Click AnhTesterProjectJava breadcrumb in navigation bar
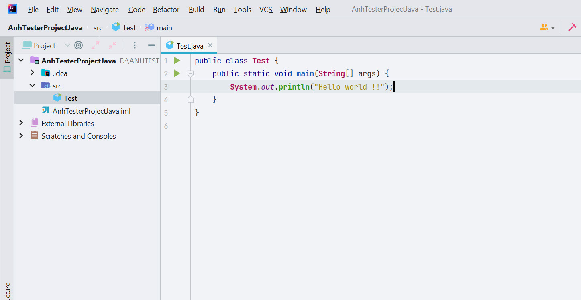581x300 pixels. pos(45,28)
